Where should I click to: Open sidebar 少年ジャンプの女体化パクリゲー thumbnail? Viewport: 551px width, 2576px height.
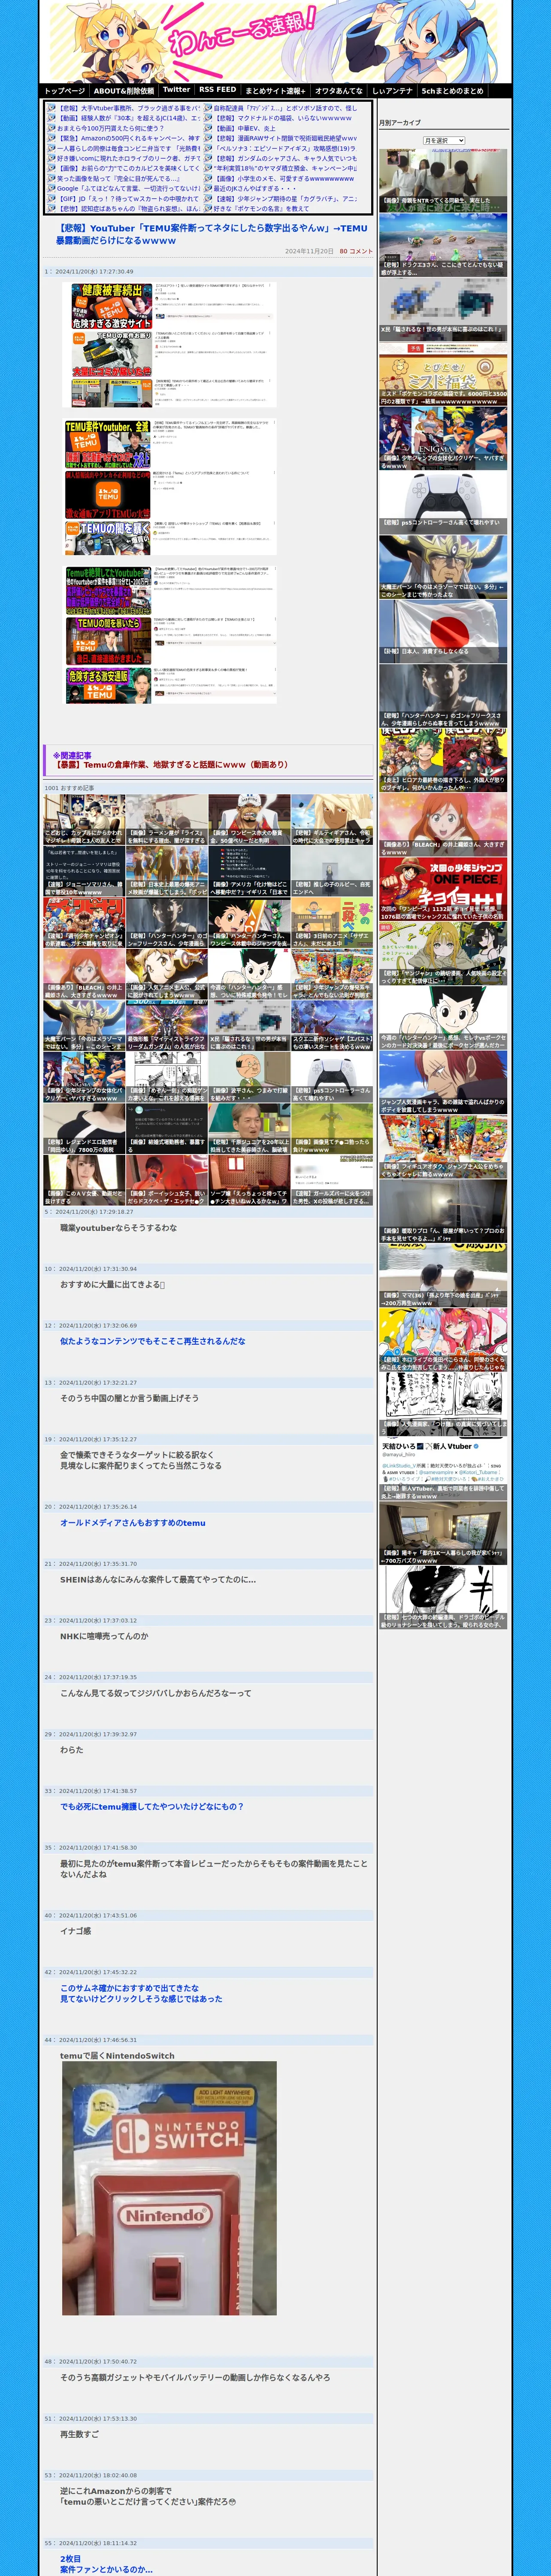tap(442, 438)
